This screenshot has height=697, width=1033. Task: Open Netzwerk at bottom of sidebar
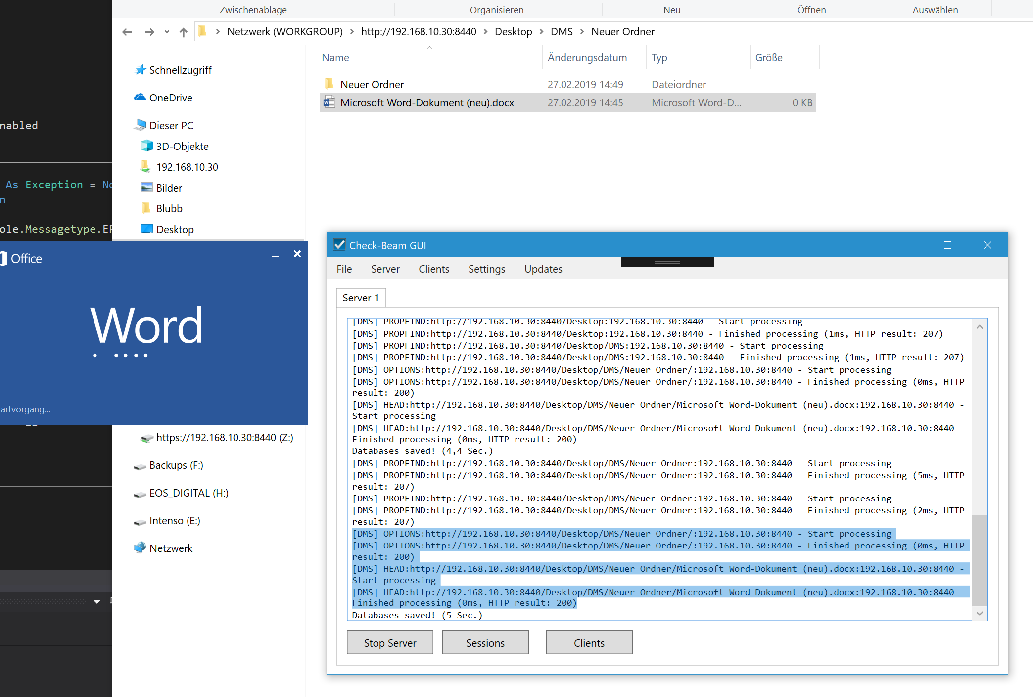[x=170, y=548]
